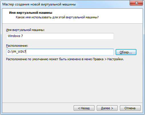
Task: Proceed with the Далее > button
Action: (107, 108)
